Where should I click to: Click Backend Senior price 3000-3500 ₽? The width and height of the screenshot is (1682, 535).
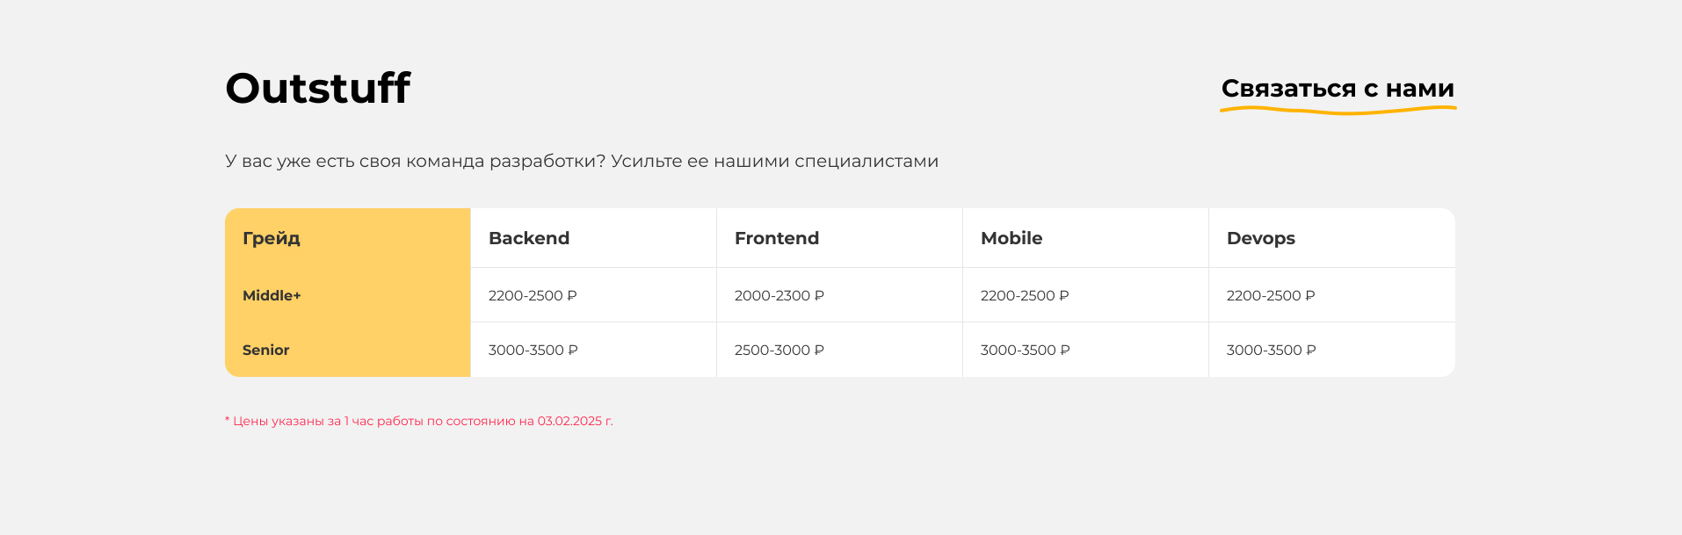[x=533, y=350]
